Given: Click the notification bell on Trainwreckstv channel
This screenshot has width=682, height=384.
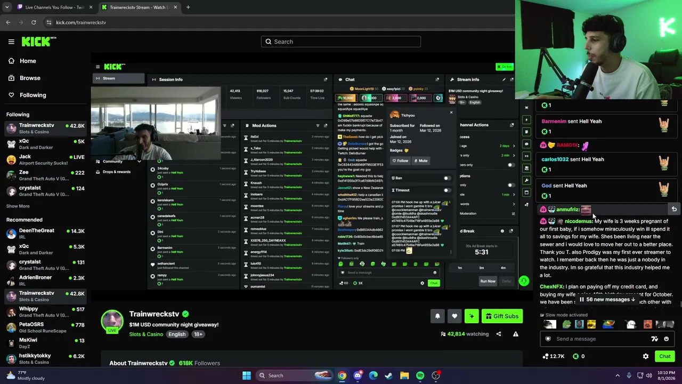Looking at the screenshot, I should (437, 316).
